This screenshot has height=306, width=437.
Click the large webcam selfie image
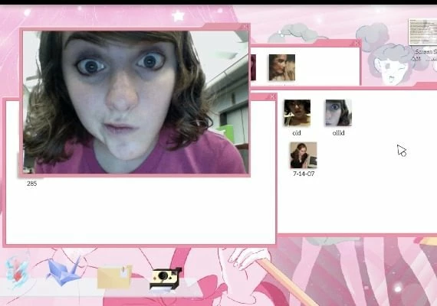point(135,102)
